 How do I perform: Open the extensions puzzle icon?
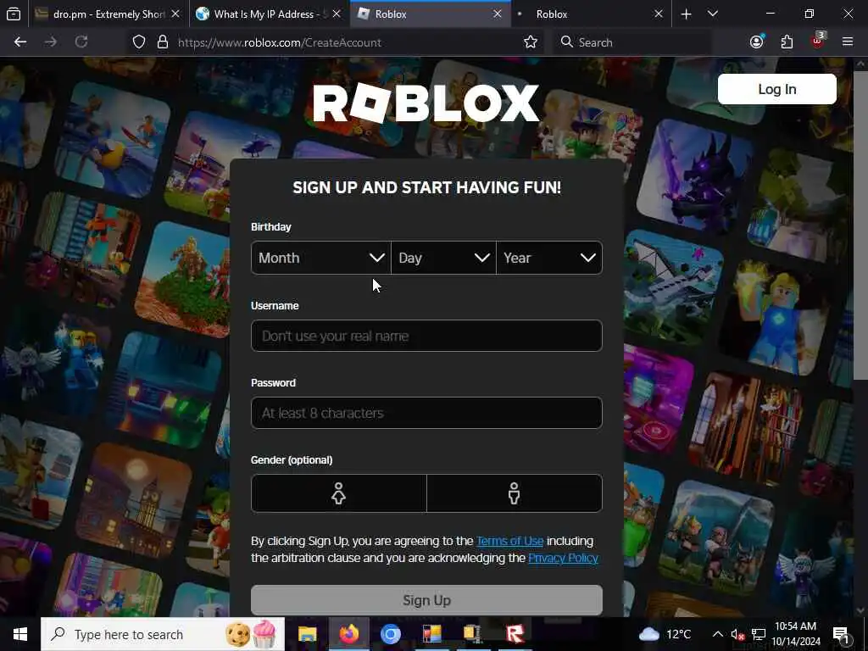click(x=787, y=42)
